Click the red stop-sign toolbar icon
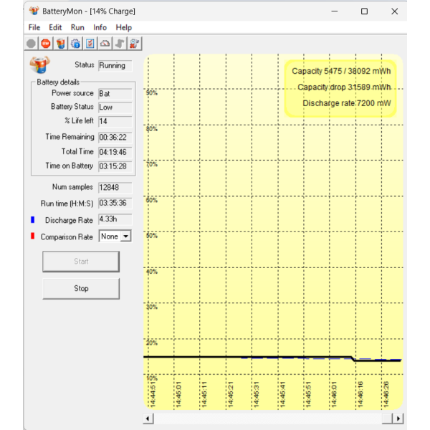Image resolution: width=430 pixels, height=430 pixels. pyautogui.click(x=46, y=44)
